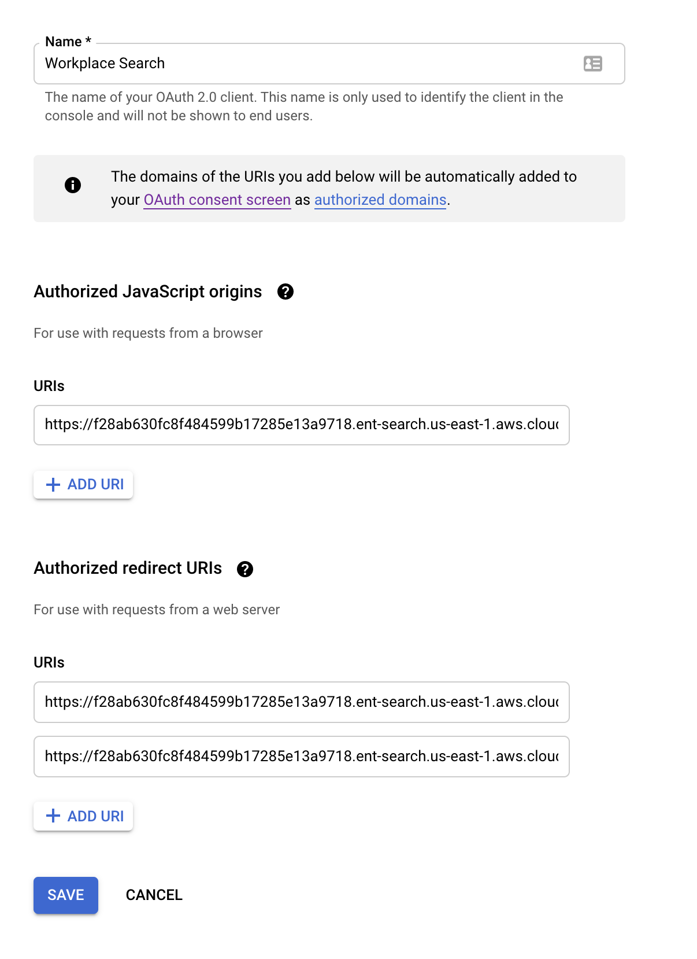This screenshot has width=697, height=959.
Task: Click the Name field's floating label
Action: pyautogui.click(x=68, y=42)
